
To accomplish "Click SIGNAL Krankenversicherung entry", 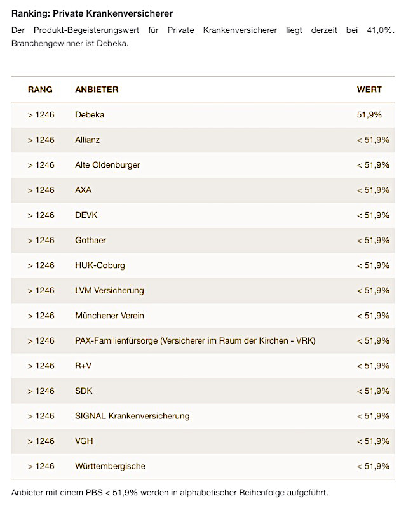I will pos(132,416).
